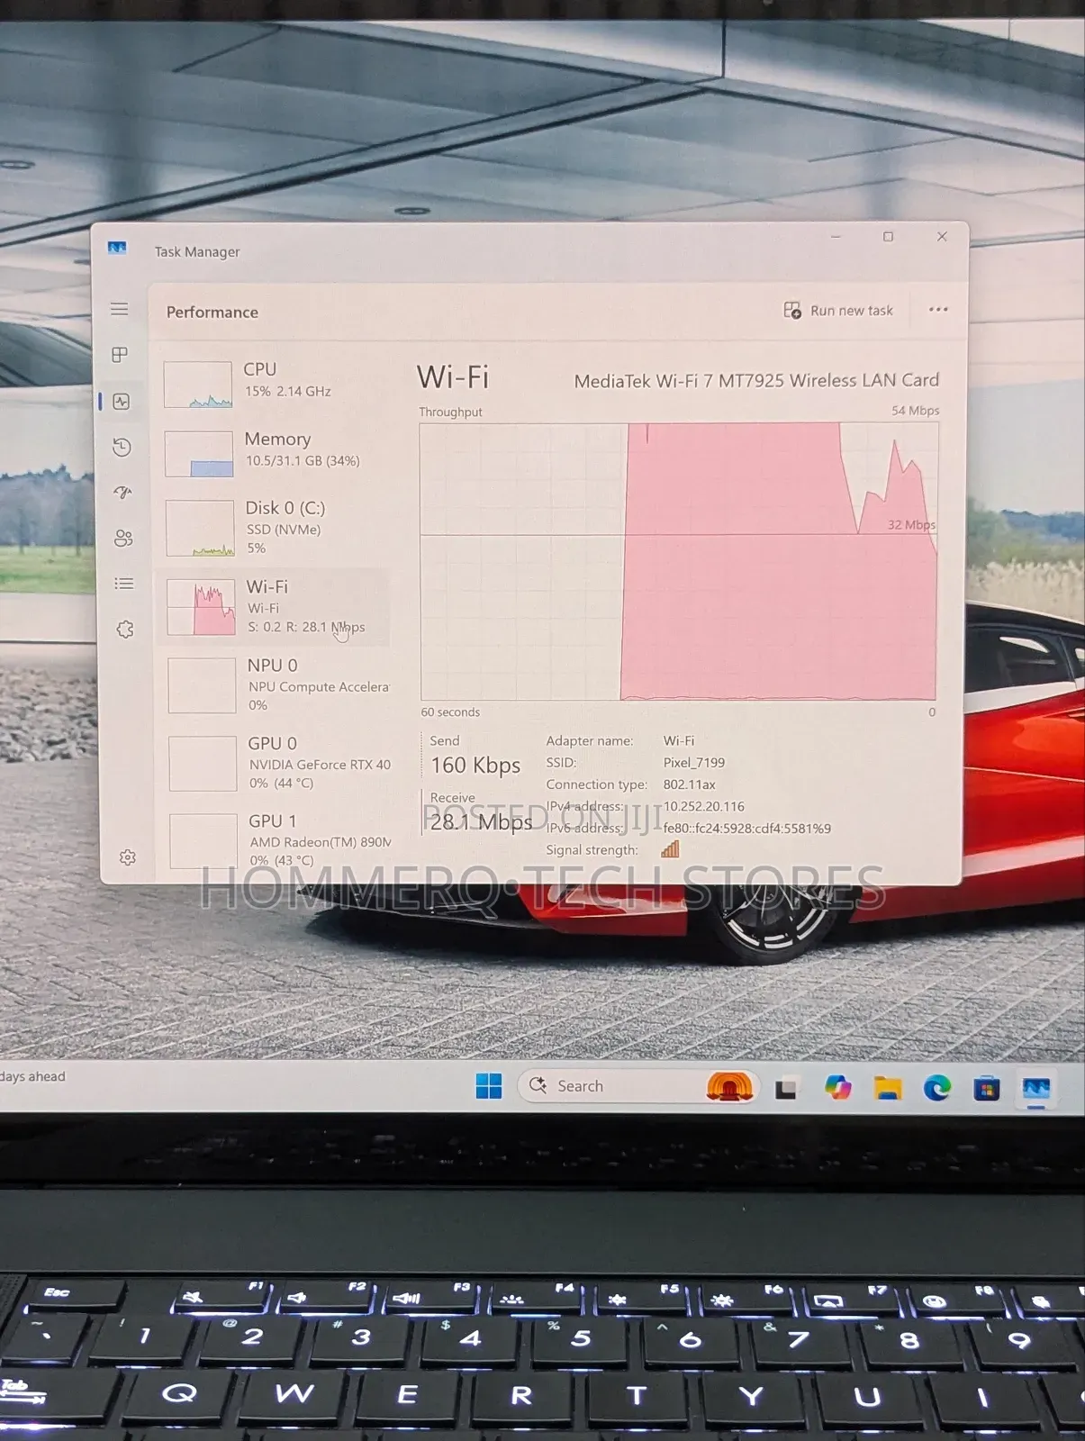Click the CPU mini graph thumbnail

tap(197, 385)
